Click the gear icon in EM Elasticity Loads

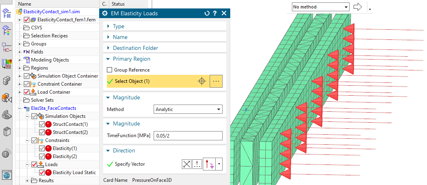click(105, 13)
